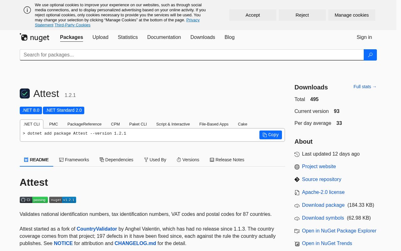Open the Documentation menu item
401x251 pixels.
[164, 37]
